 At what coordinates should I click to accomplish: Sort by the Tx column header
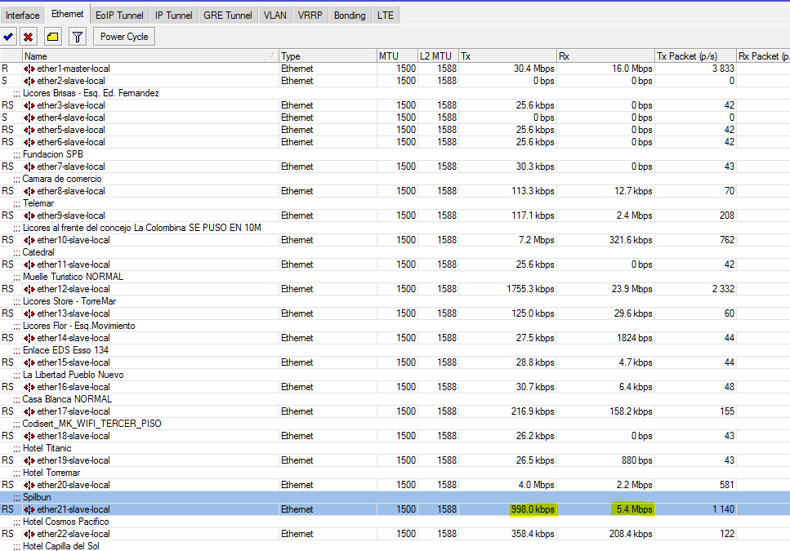click(x=507, y=56)
